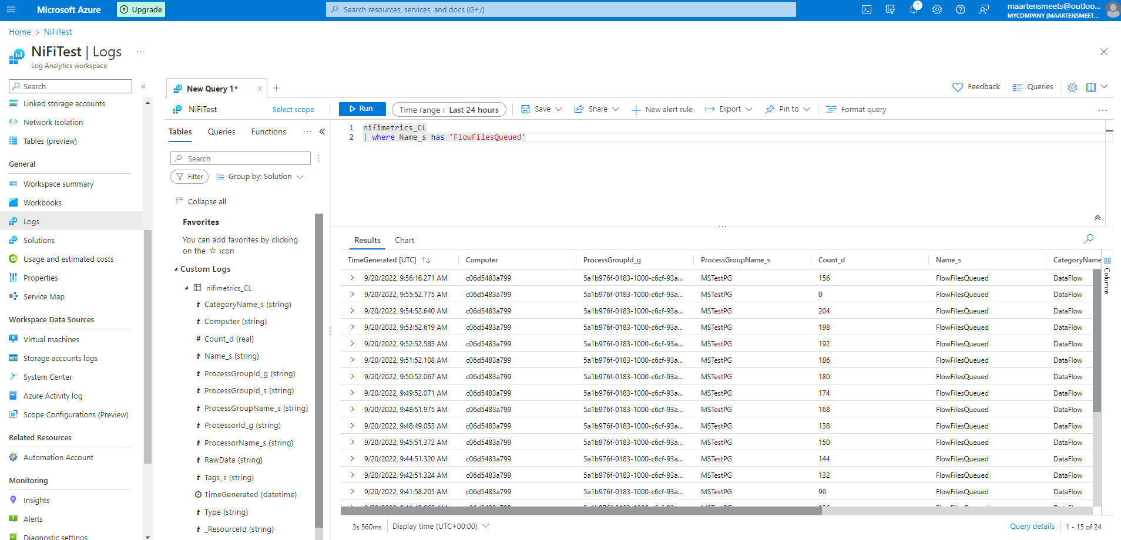
Task: Click the Pin to option
Action: (787, 109)
